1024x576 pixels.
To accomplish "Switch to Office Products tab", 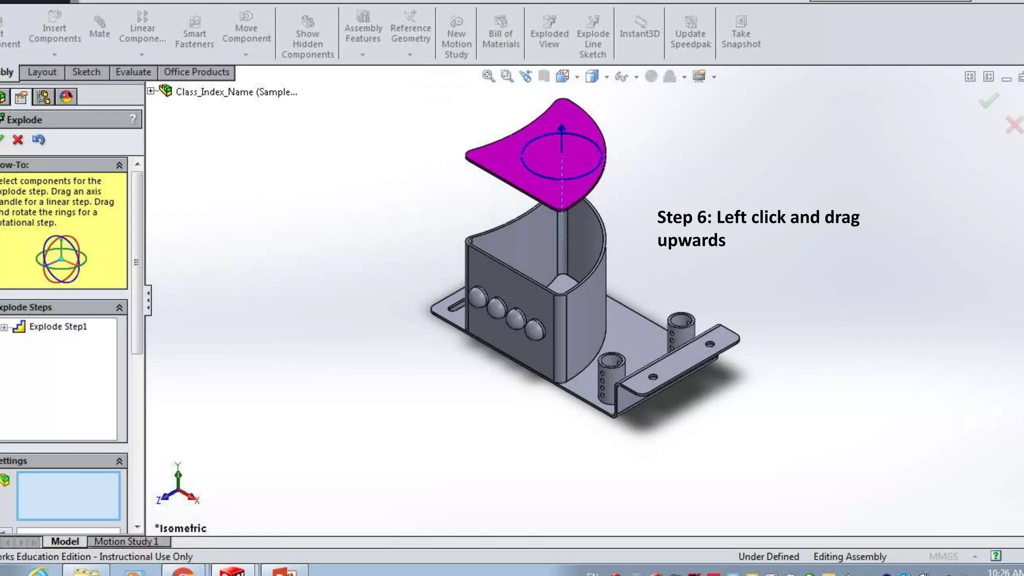I will pyautogui.click(x=196, y=72).
